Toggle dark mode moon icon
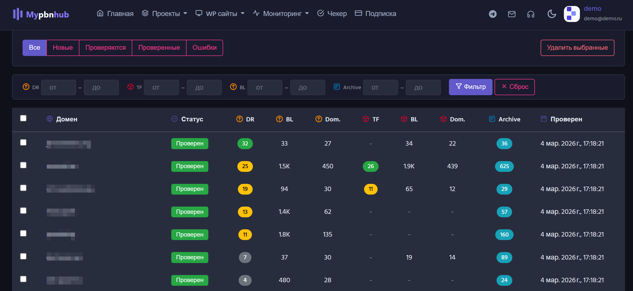The image size is (633, 291). pyautogui.click(x=552, y=14)
